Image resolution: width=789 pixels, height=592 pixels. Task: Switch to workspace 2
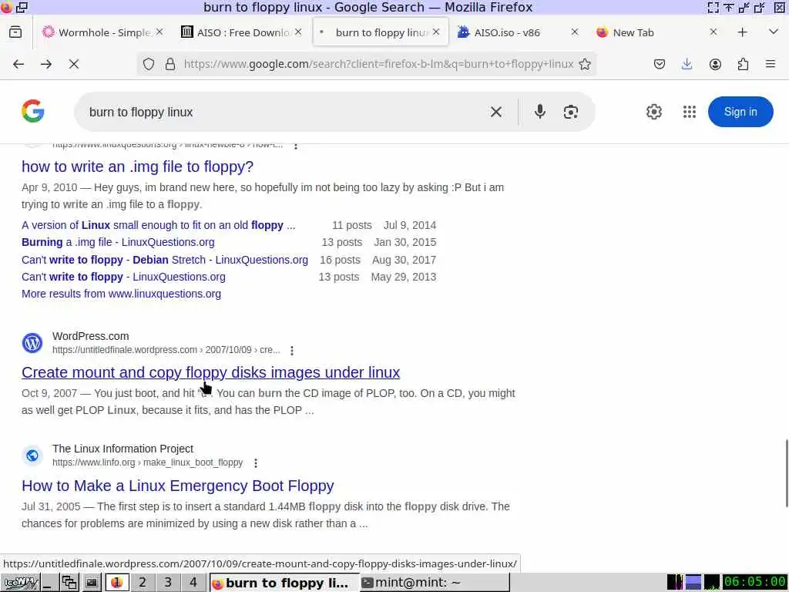tap(143, 583)
